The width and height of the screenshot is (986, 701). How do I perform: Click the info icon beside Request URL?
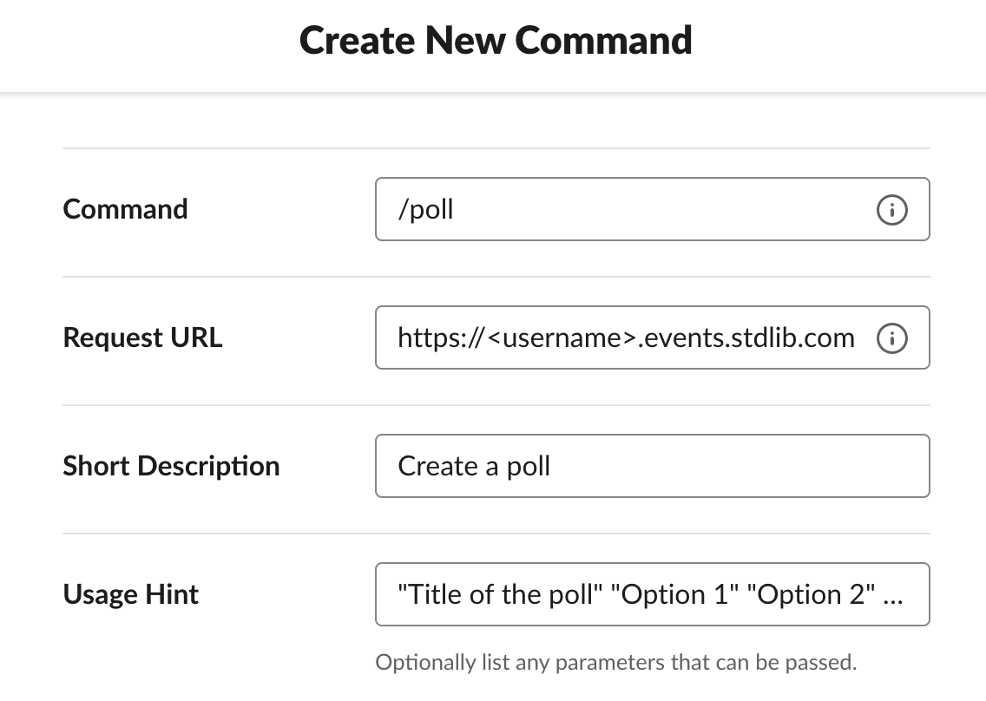(891, 338)
